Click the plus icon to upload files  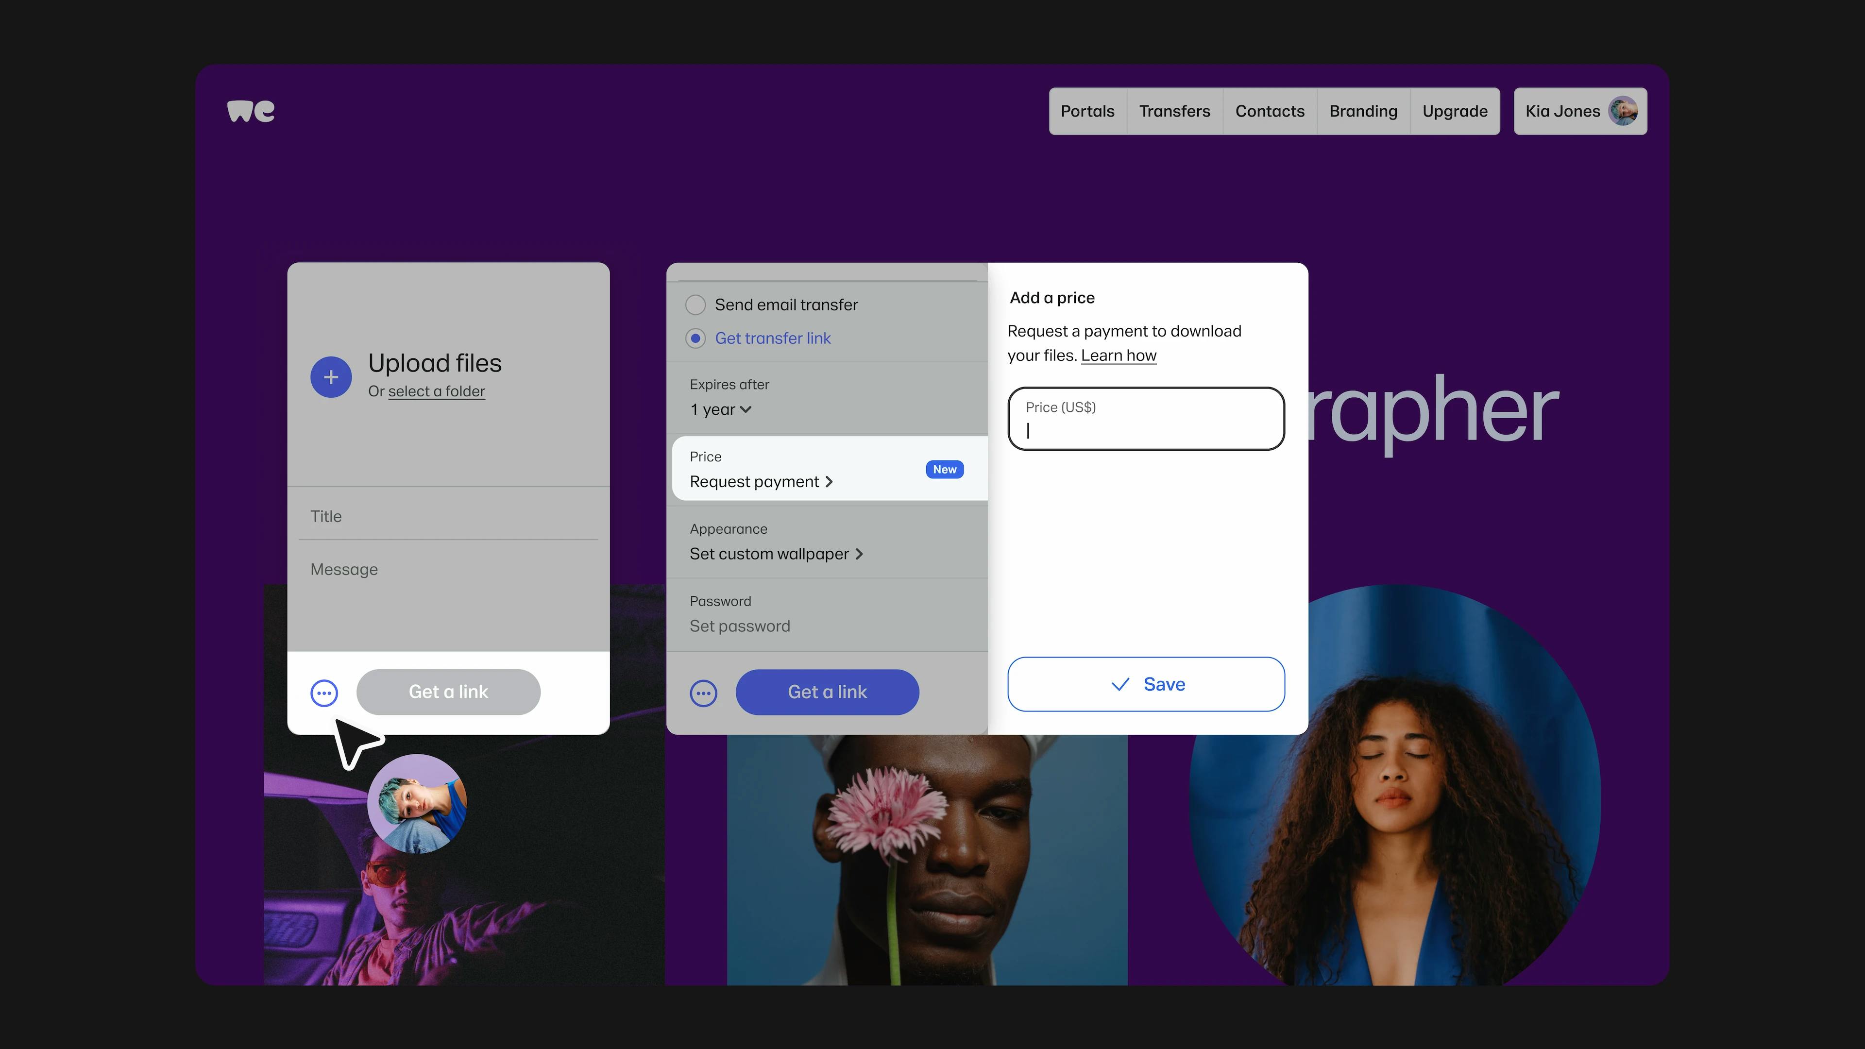click(331, 376)
